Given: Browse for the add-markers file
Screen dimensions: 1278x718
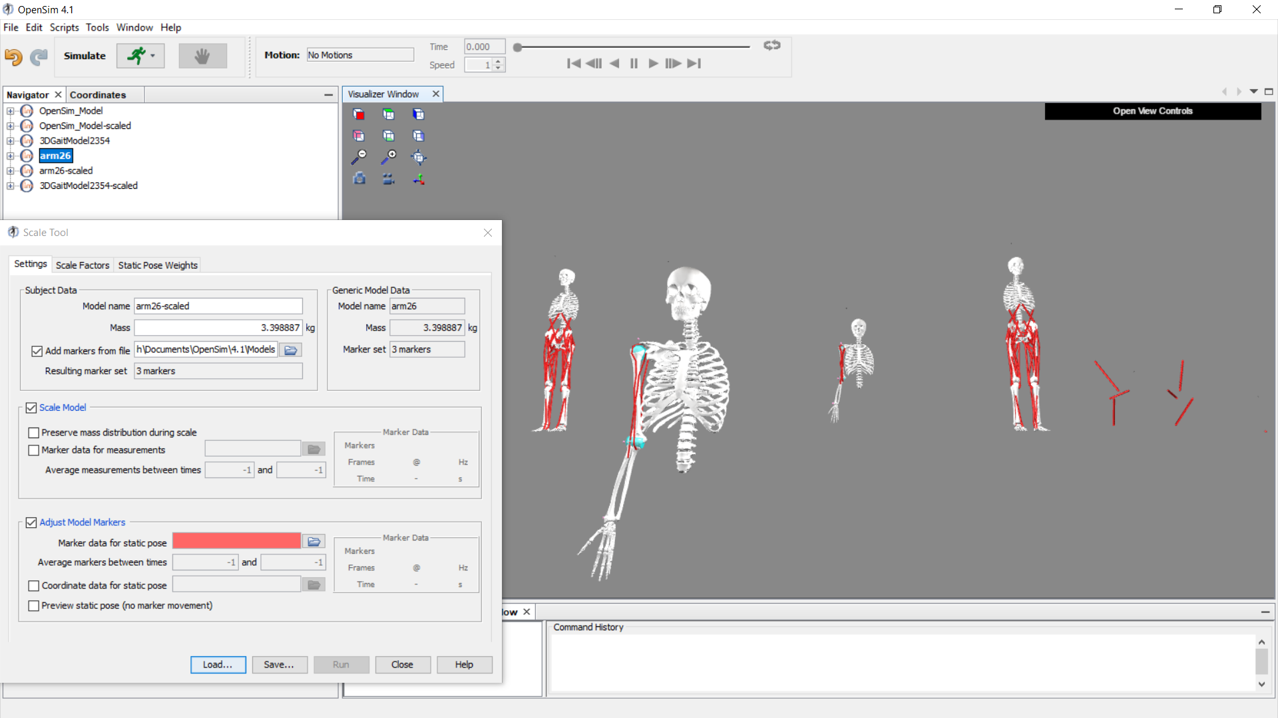Looking at the screenshot, I should point(291,350).
